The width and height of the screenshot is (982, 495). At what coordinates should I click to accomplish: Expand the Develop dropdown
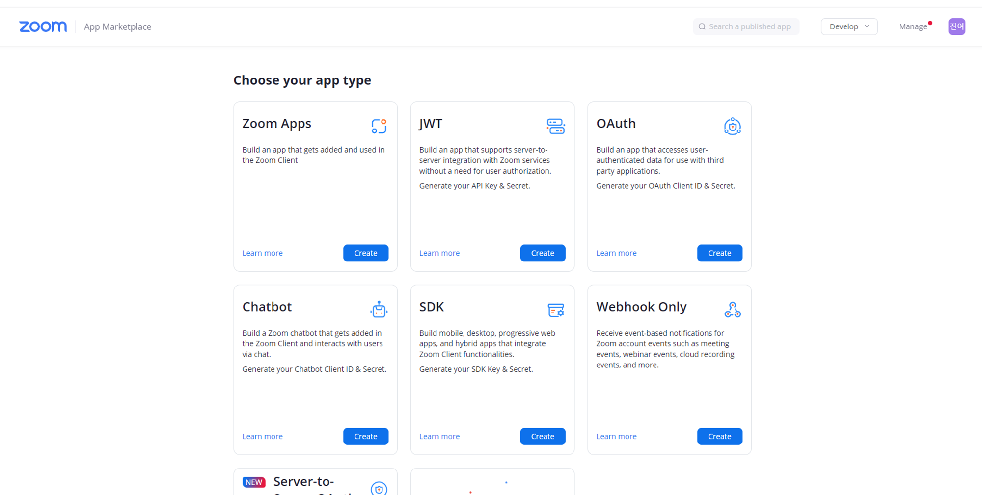pyautogui.click(x=849, y=26)
